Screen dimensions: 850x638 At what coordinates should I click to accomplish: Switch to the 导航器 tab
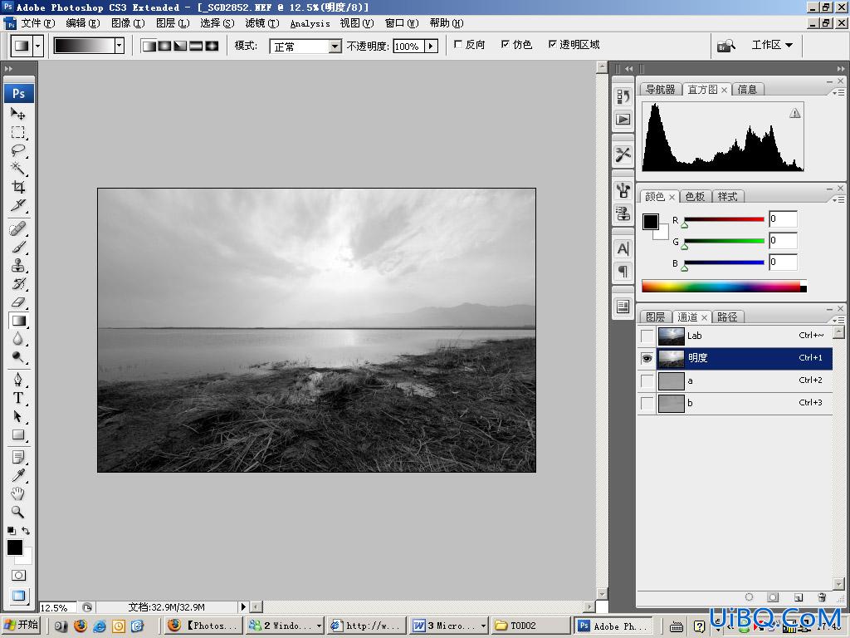tap(660, 90)
